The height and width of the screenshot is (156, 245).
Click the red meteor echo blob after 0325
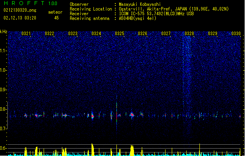pyautogui.click(x=132, y=115)
